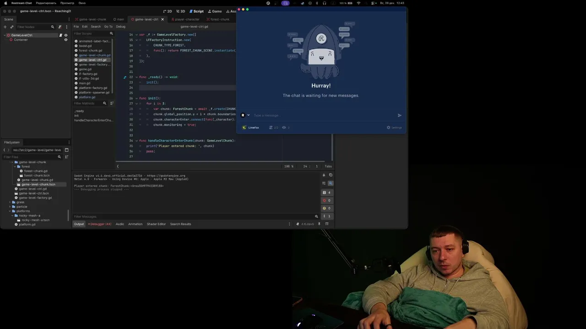Switch to Game workspace

[215, 11]
